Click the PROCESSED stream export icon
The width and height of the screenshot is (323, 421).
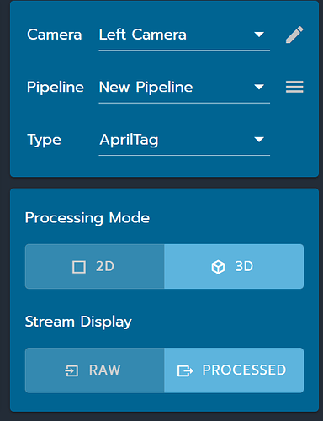185,370
